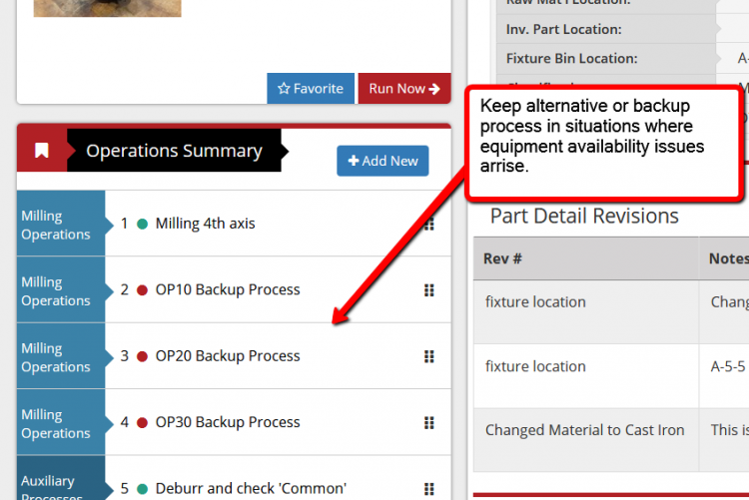
Task: Open Deburr and check 'Common' operation
Action: tap(251, 489)
